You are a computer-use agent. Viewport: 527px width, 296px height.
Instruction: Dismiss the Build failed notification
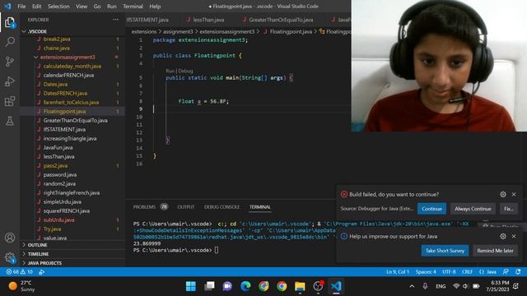[x=514, y=194]
